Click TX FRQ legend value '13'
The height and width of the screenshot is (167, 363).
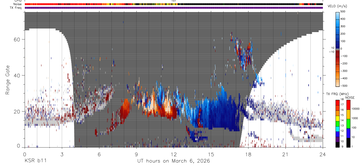342,125
